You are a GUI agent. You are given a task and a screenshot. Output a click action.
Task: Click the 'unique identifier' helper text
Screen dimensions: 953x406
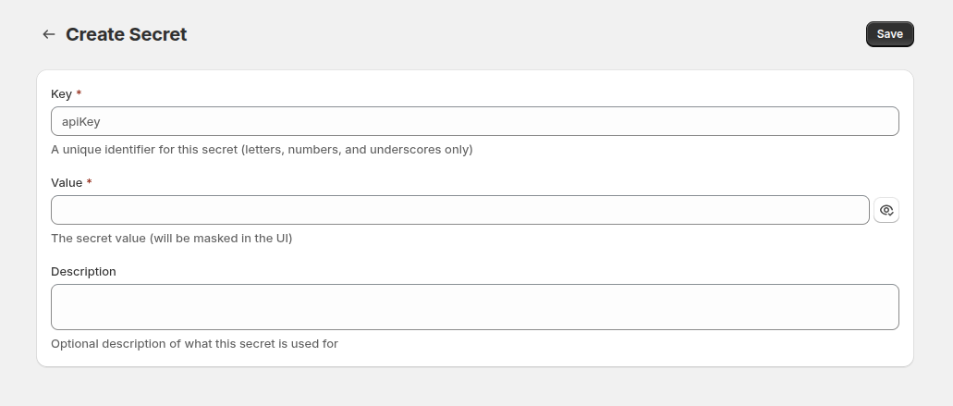(262, 149)
